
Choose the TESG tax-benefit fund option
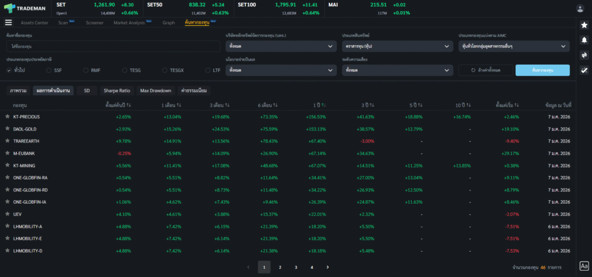pos(125,70)
